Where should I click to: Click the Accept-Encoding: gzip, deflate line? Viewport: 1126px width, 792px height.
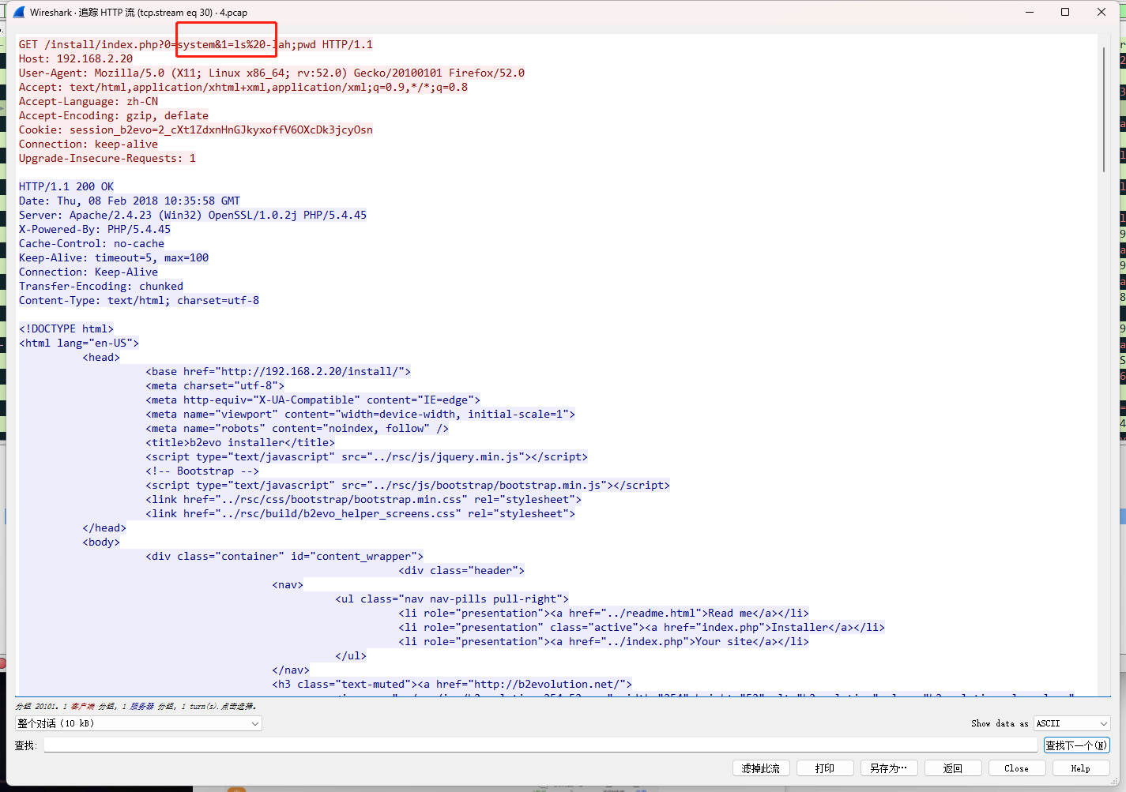click(114, 115)
